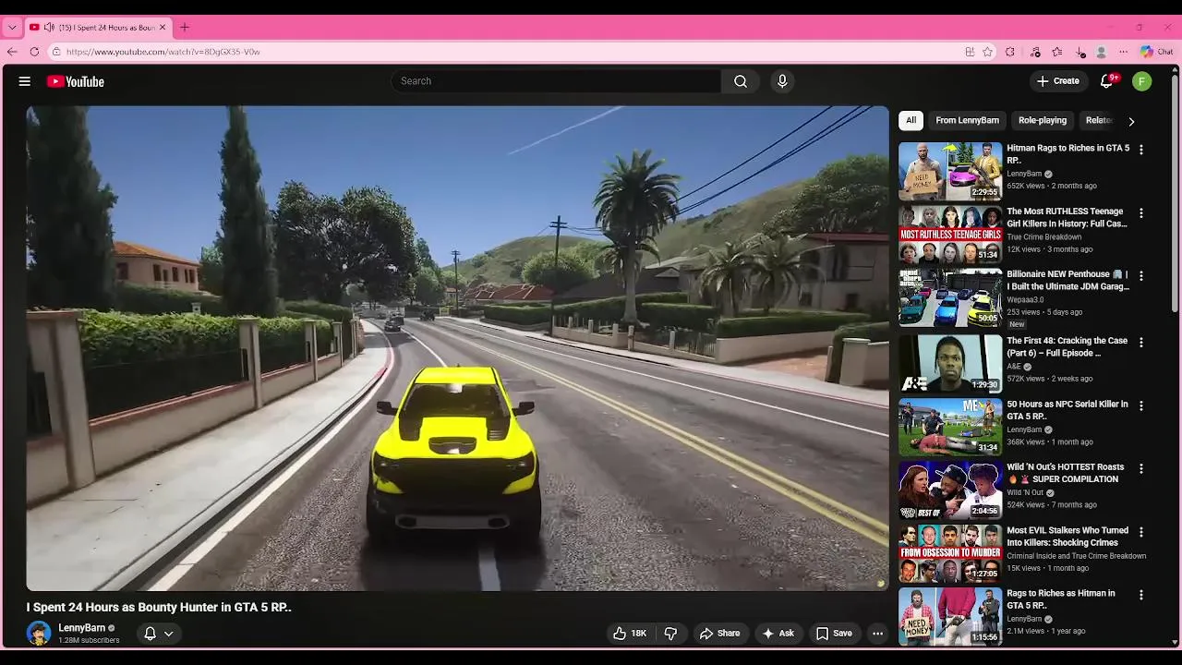Share the video

(719, 634)
